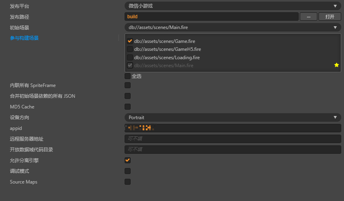Viewport: 344px width, 201px height.
Task: Click the ellipsis browse button for build path
Action: [x=308, y=17]
